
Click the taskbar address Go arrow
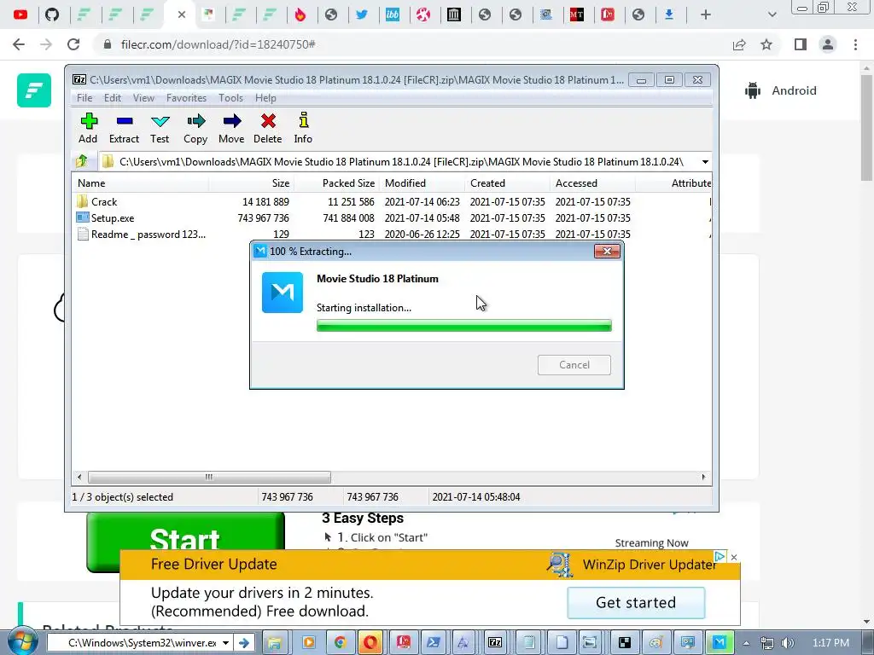243,643
